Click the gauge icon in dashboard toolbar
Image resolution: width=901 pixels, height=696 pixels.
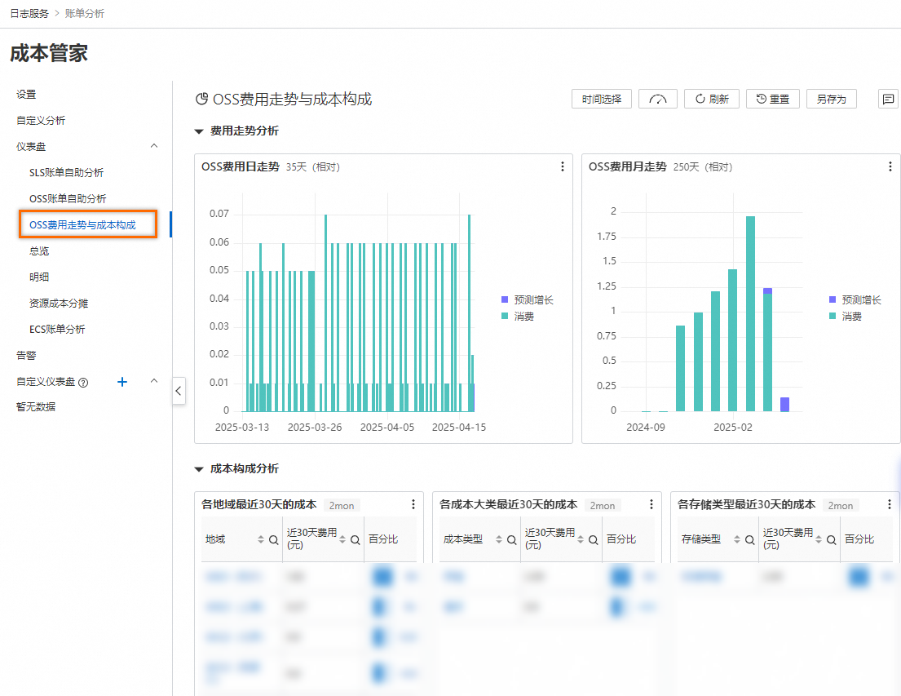[658, 99]
